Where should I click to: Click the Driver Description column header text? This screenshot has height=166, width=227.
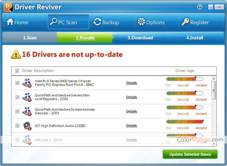[x=38, y=71]
